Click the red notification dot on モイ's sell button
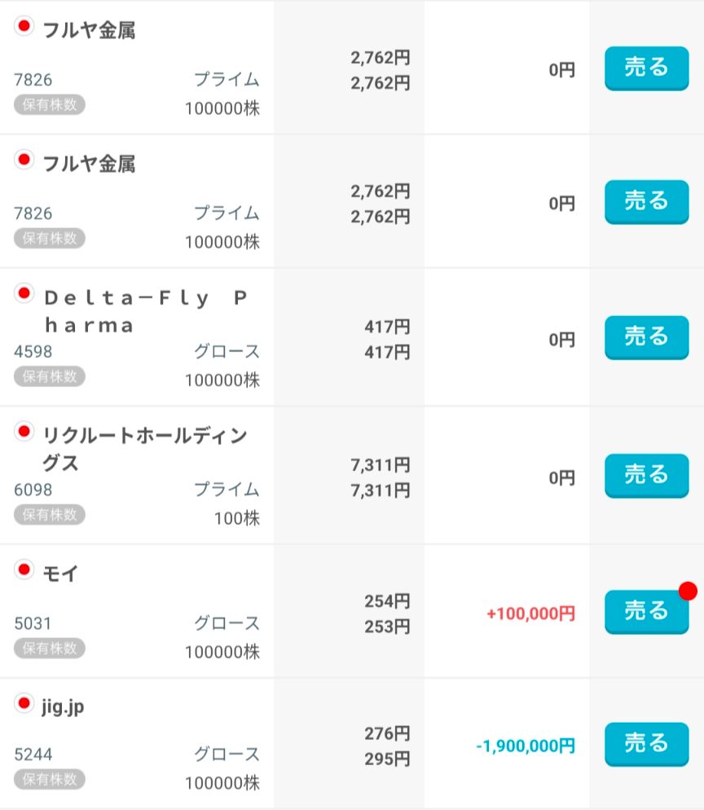704x810 pixels. (688, 591)
